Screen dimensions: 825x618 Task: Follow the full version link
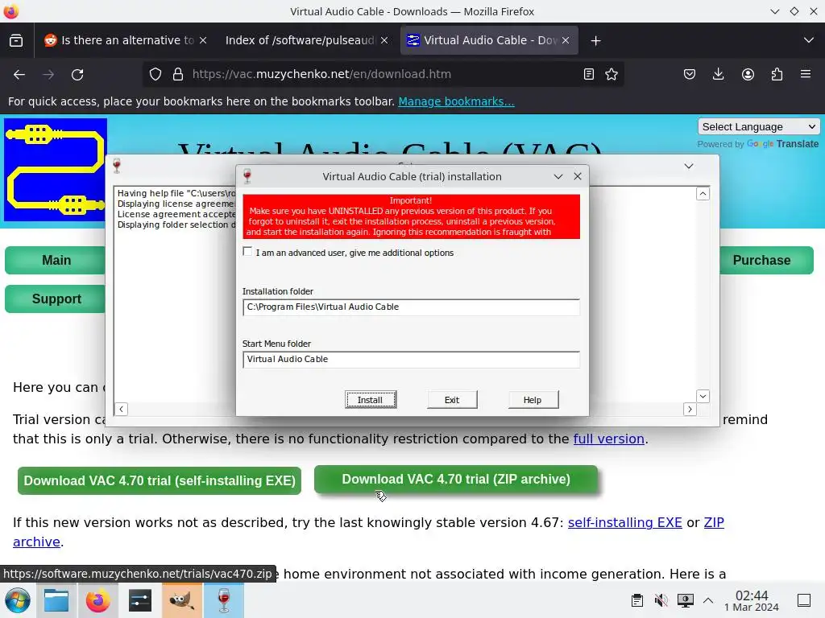pyautogui.click(x=609, y=439)
